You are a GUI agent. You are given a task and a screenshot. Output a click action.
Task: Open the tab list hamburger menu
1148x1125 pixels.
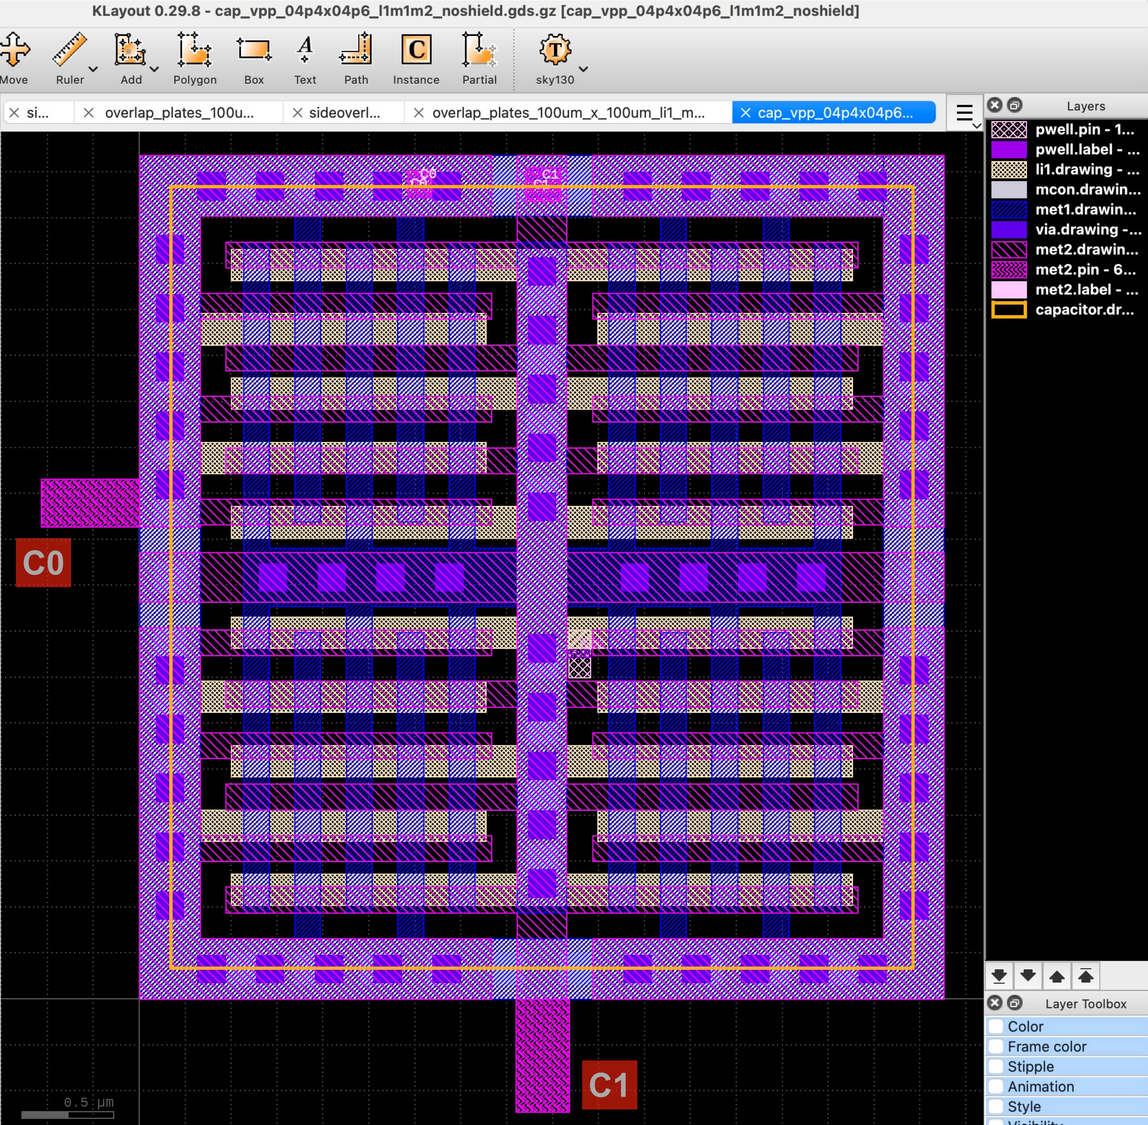[964, 113]
